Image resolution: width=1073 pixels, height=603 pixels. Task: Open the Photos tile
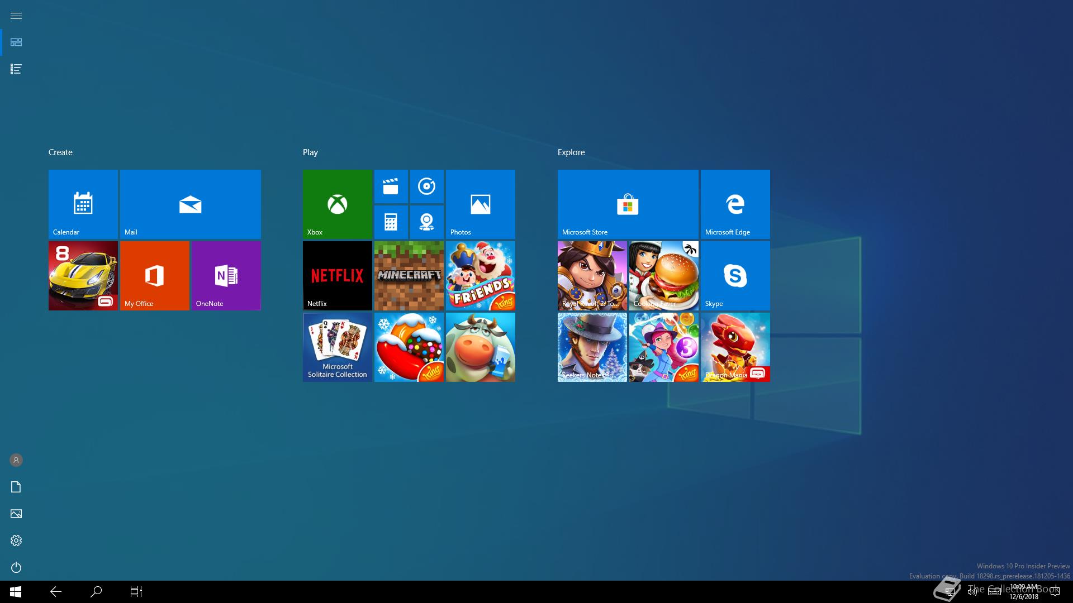point(481,204)
